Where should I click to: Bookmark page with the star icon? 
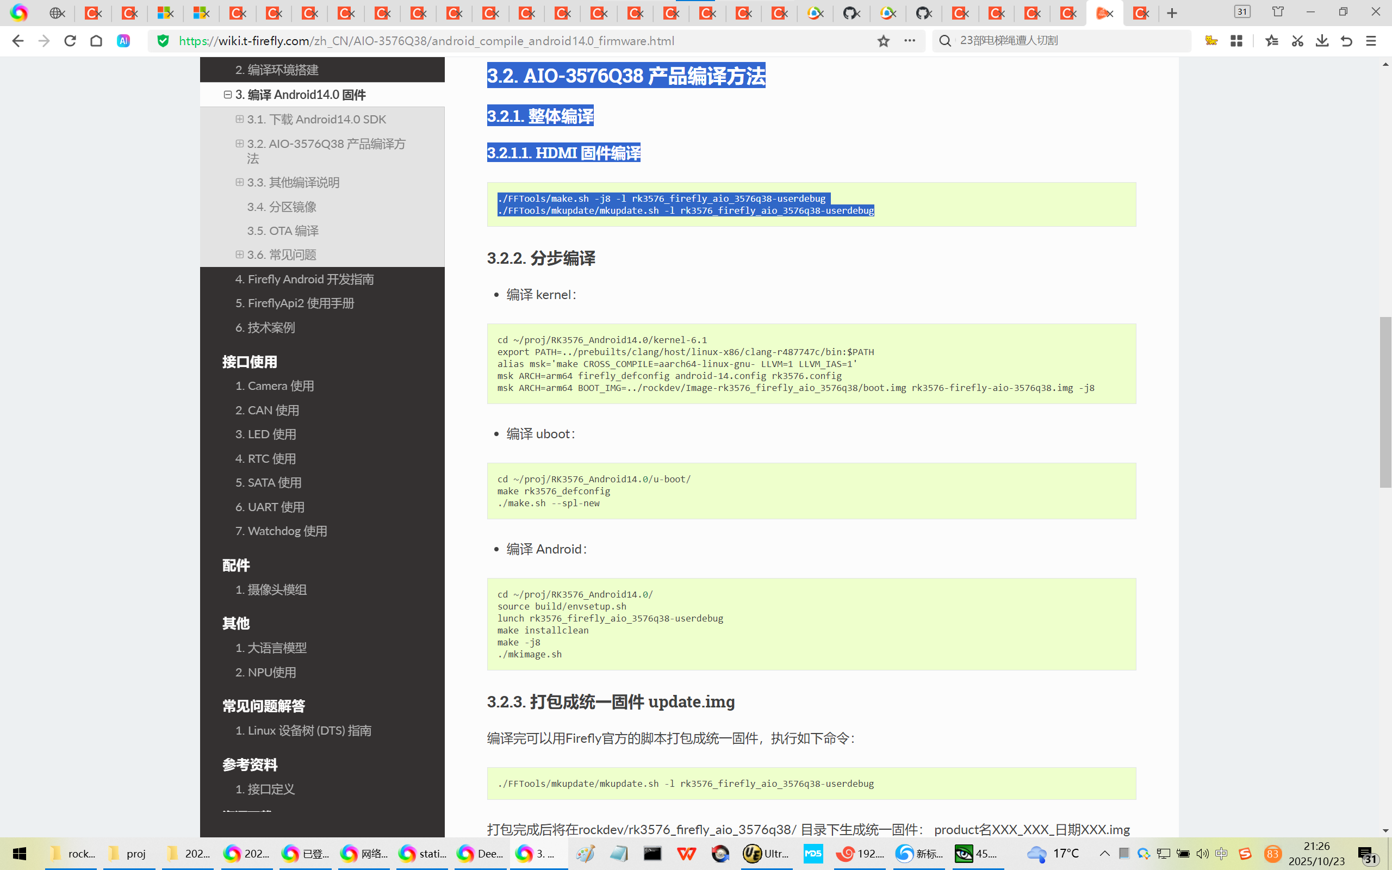click(884, 41)
